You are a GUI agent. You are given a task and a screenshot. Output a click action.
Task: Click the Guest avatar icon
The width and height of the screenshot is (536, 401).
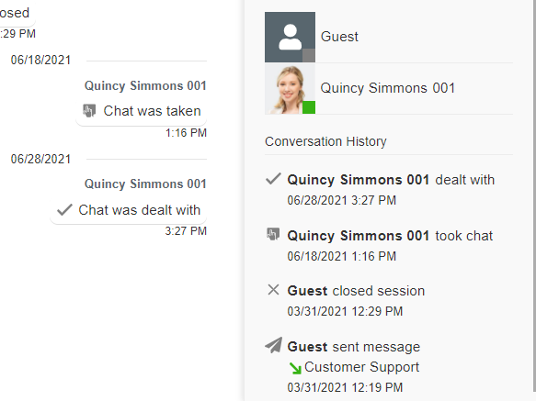click(290, 38)
